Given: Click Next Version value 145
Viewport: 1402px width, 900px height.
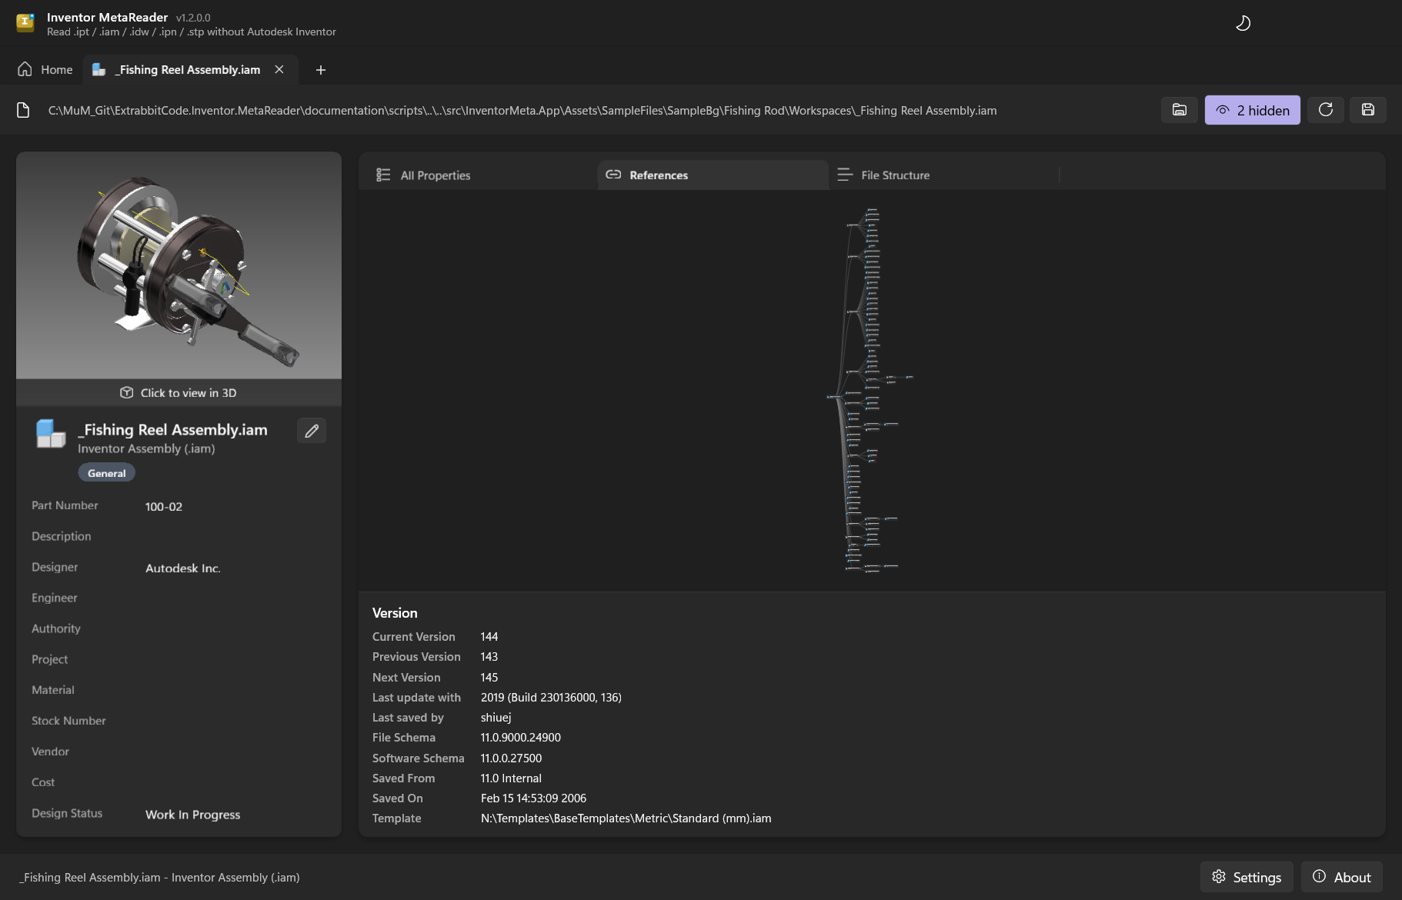Looking at the screenshot, I should (x=489, y=678).
